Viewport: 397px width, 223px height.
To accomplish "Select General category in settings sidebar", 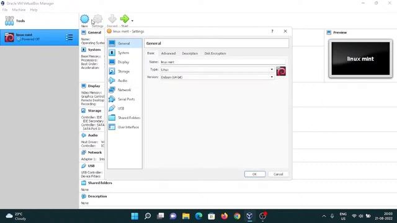I will pyautogui.click(x=125, y=43).
